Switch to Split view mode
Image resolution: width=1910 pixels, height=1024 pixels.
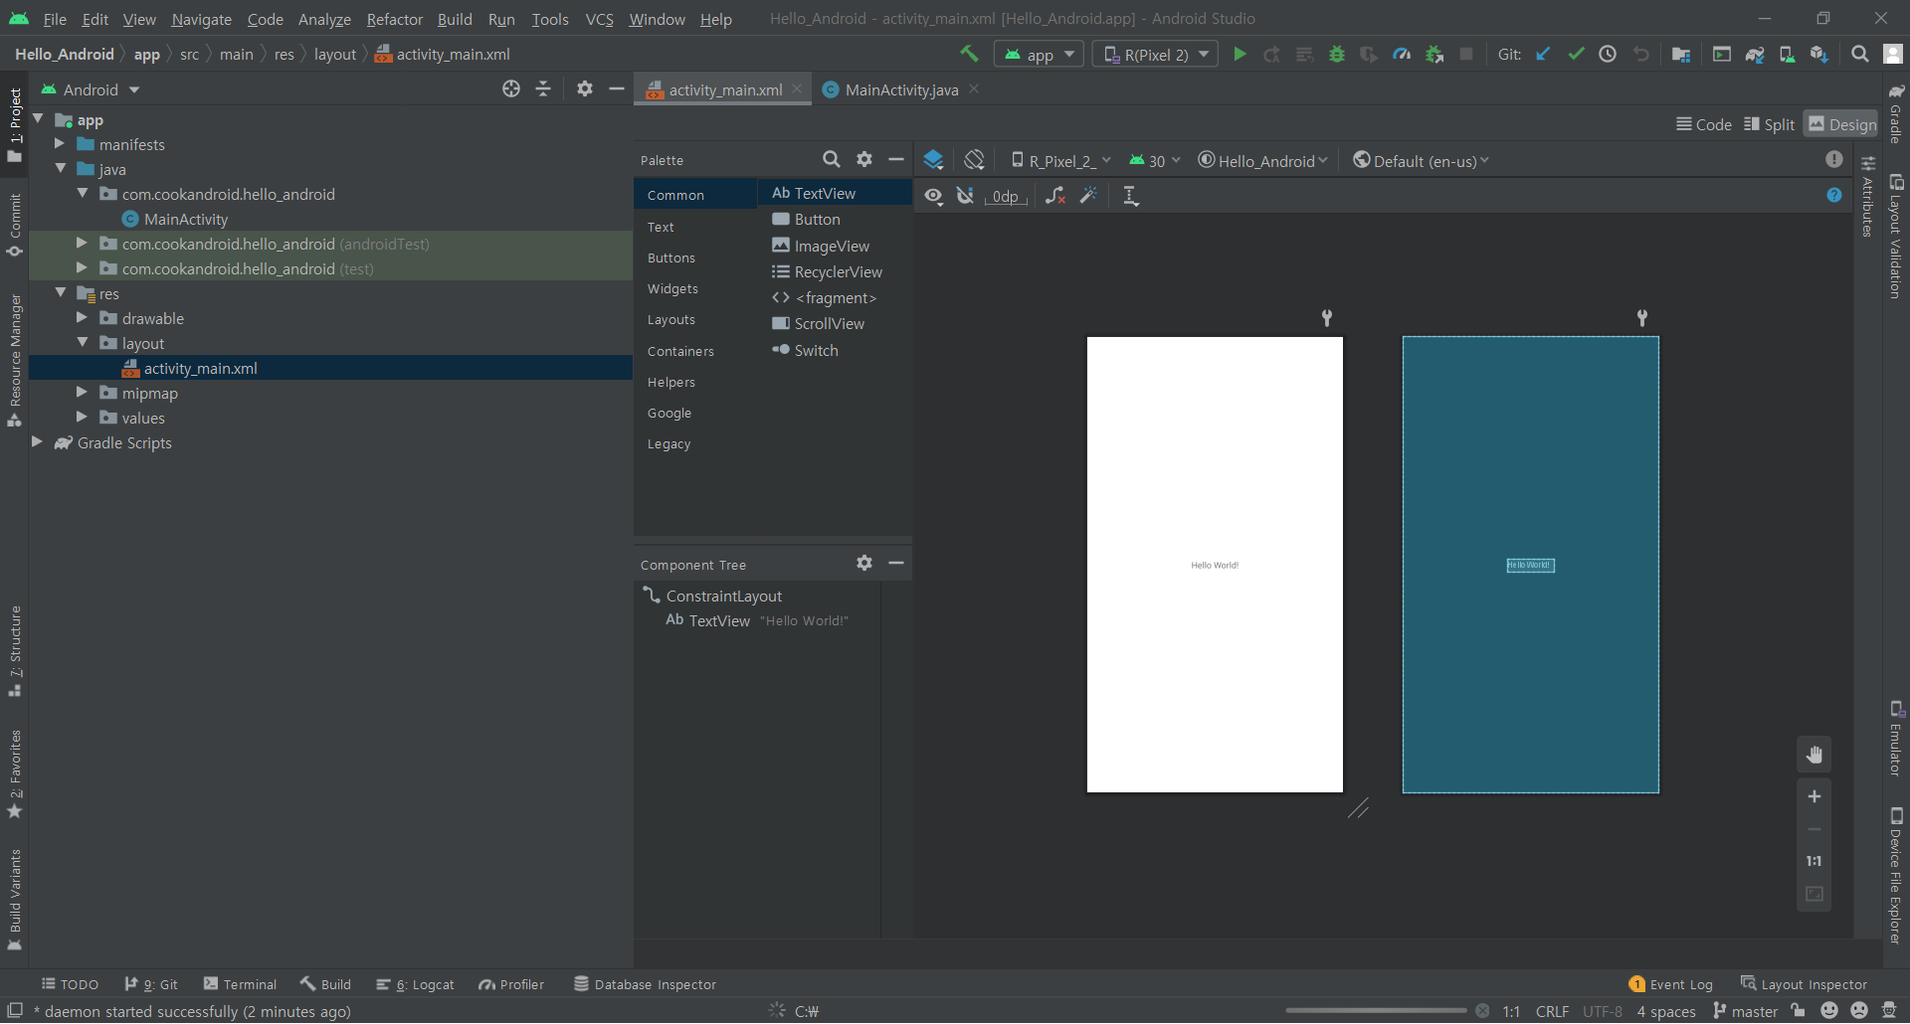click(x=1770, y=124)
